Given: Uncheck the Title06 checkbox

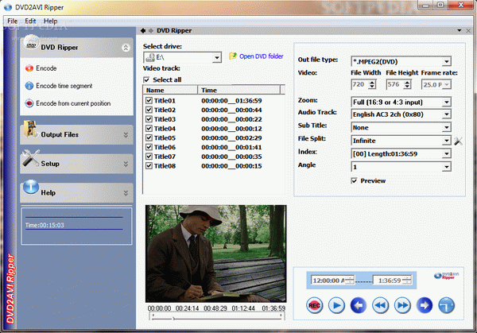Looking at the screenshot, I should (149, 147).
